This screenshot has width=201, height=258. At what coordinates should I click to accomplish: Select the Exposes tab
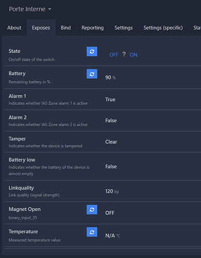click(41, 28)
